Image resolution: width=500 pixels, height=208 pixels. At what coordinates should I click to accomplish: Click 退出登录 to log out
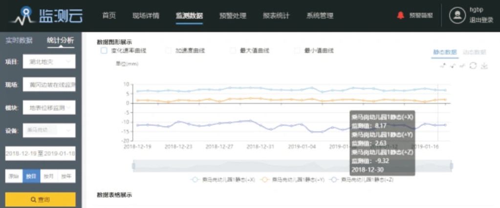[481, 20]
